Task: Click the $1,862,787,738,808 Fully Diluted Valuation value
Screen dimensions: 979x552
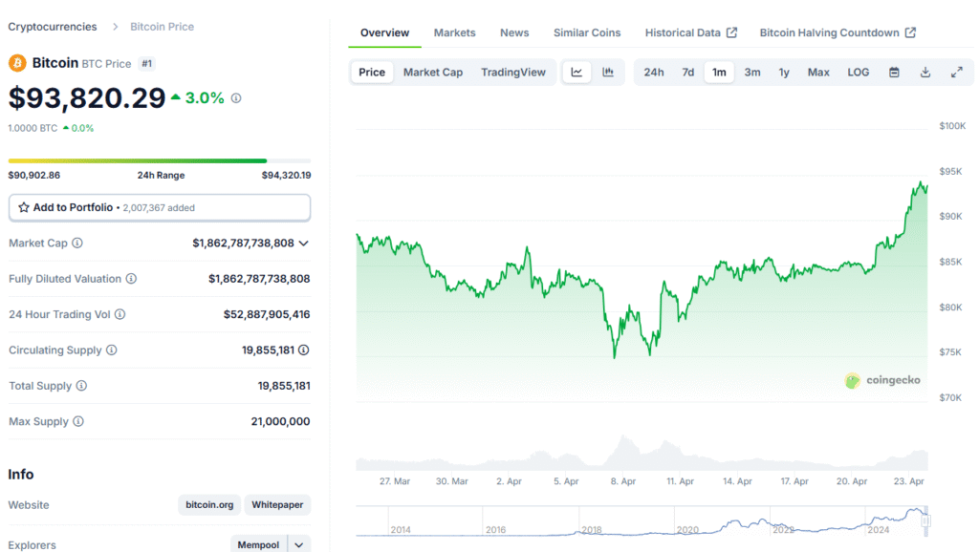Action: [x=259, y=279]
